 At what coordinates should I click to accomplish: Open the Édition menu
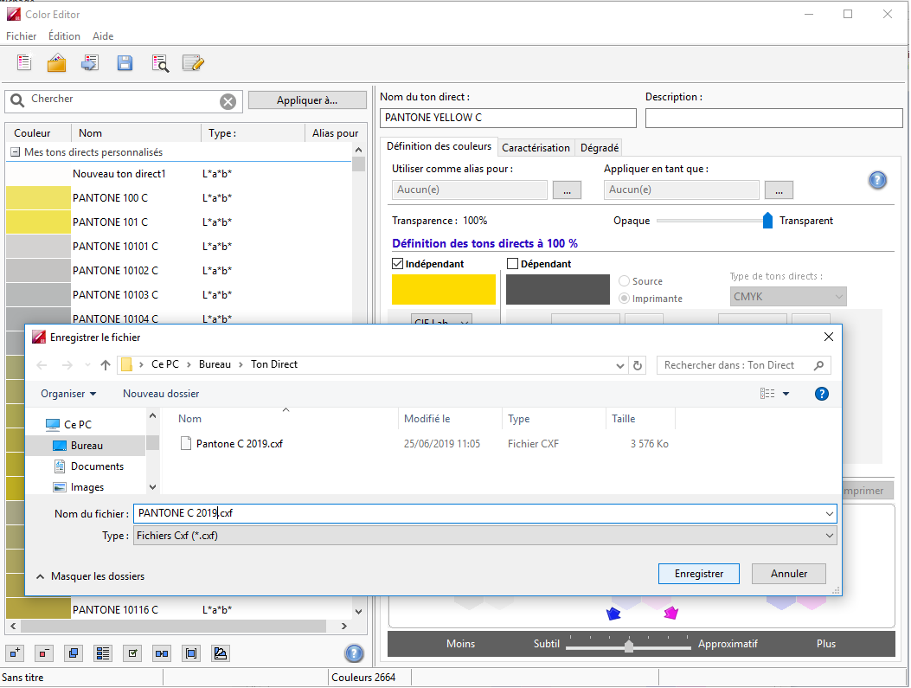[64, 36]
